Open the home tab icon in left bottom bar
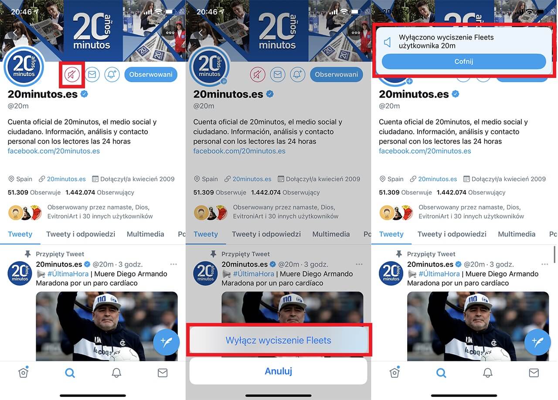The width and height of the screenshot is (558, 400). [x=23, y=373]
